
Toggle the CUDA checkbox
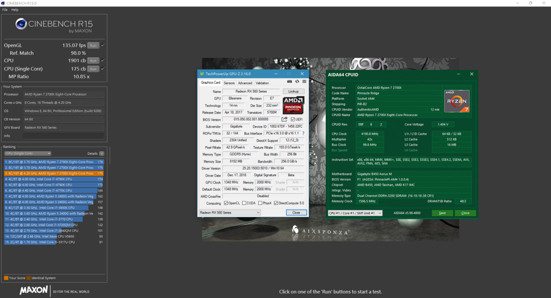coord(244,203)
